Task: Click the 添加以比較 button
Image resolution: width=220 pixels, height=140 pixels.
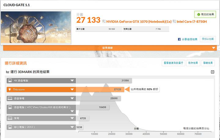Action: [x=207, y=39]
